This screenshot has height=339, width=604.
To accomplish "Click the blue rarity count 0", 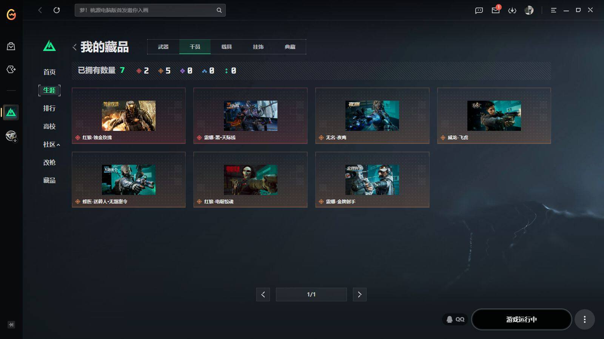I will pyautogui.click(x=208, y=71).
